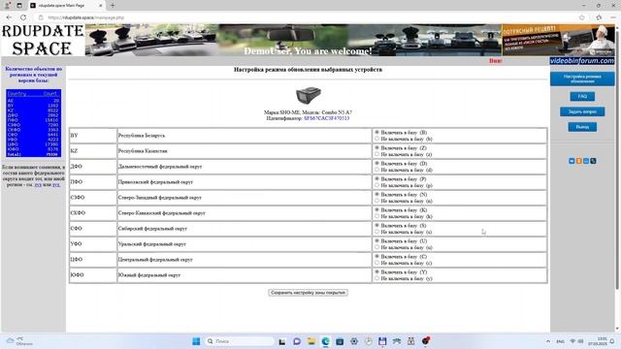Click the RDUPDATE SPACE logo
Screen dimensions: 621x349
(x=43, y=40)
